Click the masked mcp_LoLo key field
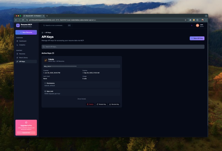Image resolution: width=222 pixels, height=151 pixels. [82, 66]
